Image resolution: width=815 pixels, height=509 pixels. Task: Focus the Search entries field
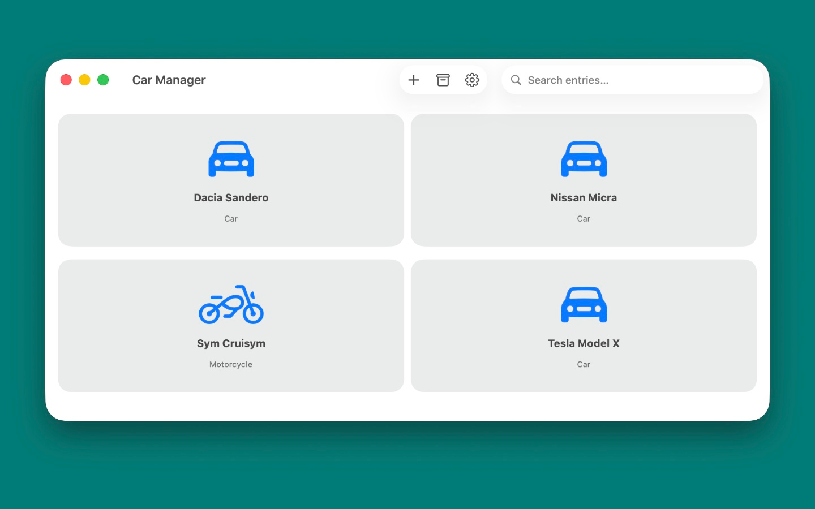632,80
